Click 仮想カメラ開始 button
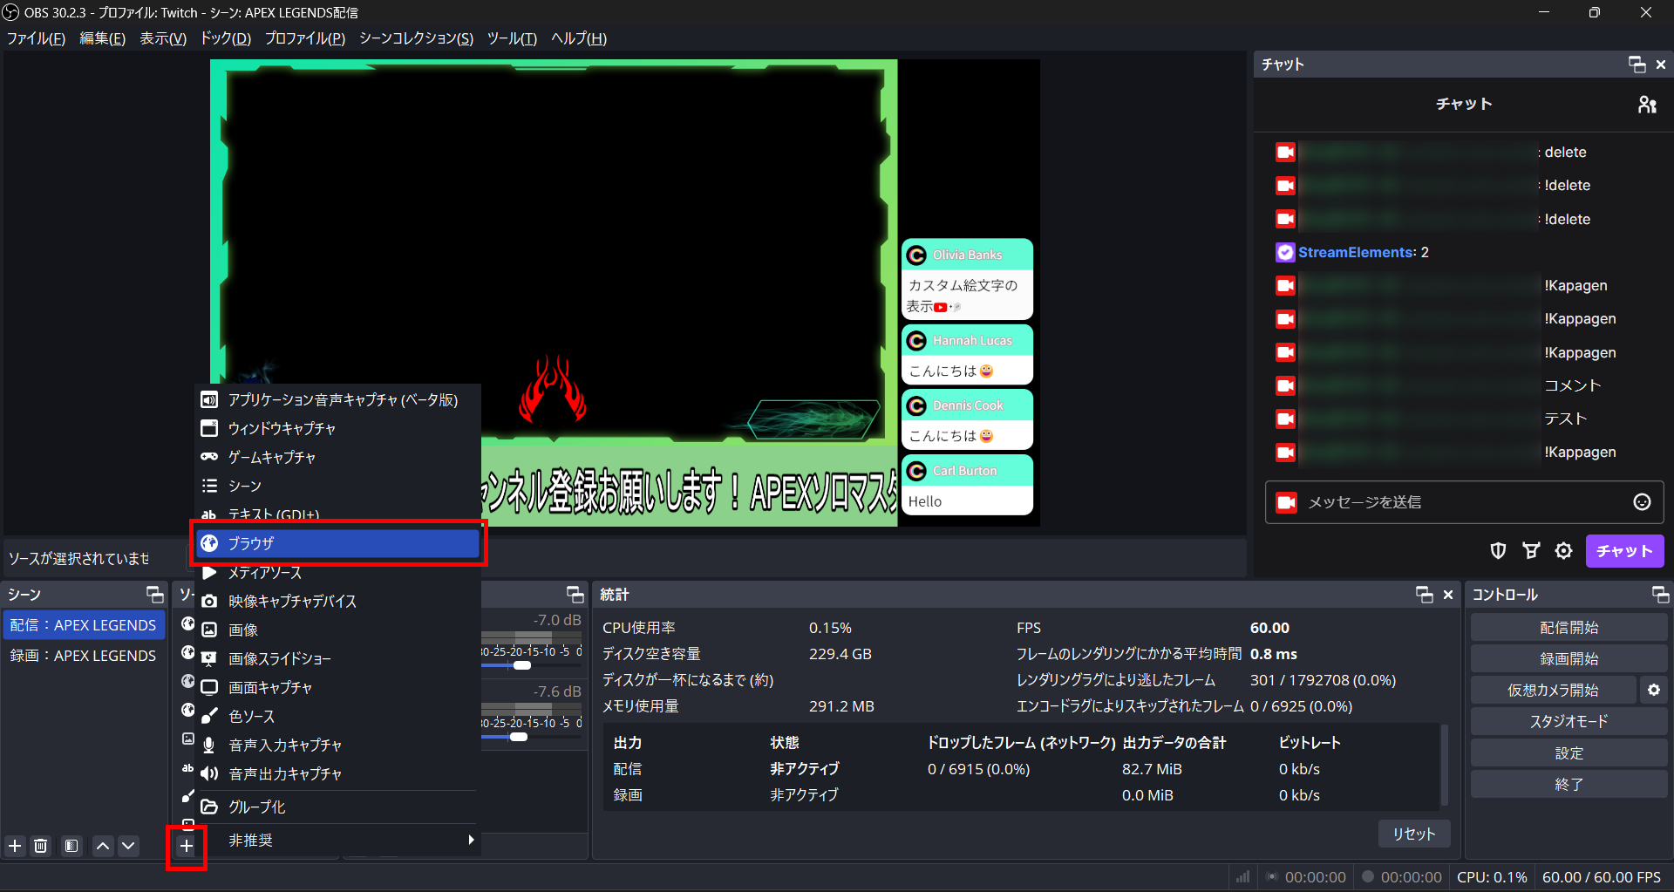The height and width of the screenshot is (892, 1674). [x=1553, y=691]
